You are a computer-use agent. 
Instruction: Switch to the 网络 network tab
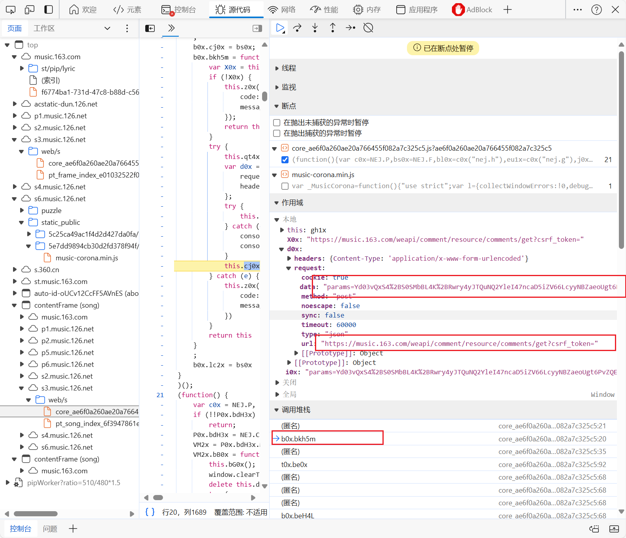(282, 9)
